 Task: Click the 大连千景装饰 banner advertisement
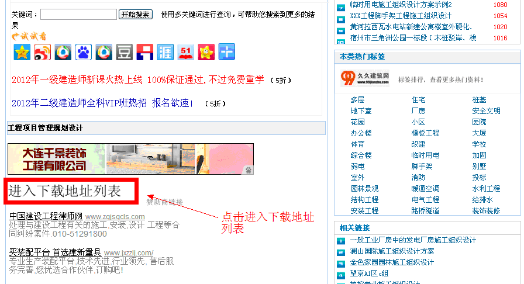(130, 159)
